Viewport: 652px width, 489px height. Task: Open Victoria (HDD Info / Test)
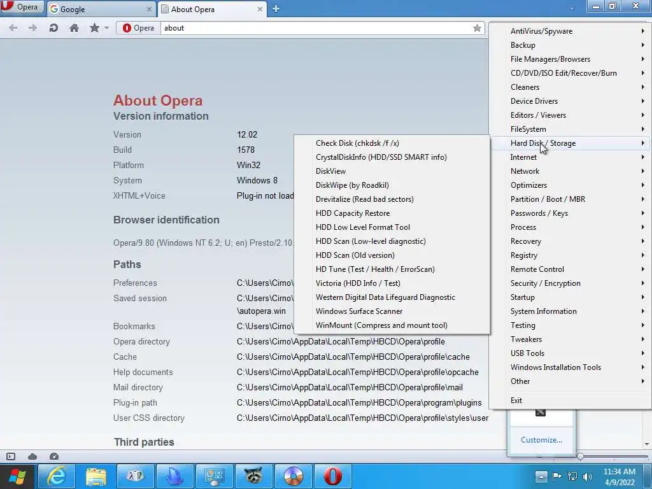point(392,283)
